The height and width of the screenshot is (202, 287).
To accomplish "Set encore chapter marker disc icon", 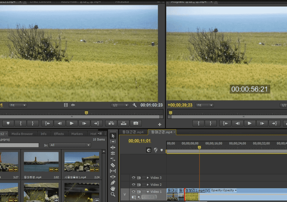I will click(155, 150).
